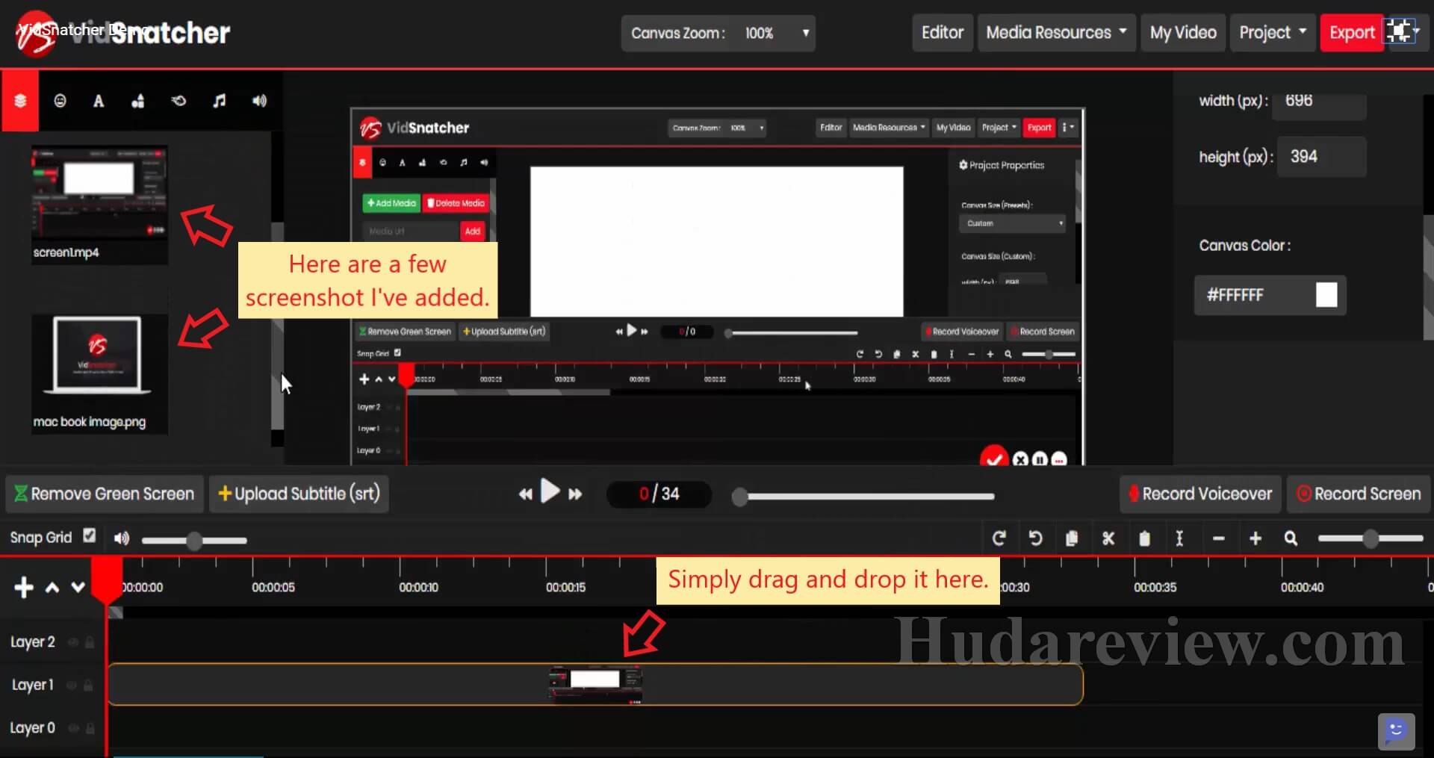The width and height of the screenshot is (1434, 758).
Task: Open My Video page
Action: [x=1183, y=33]
